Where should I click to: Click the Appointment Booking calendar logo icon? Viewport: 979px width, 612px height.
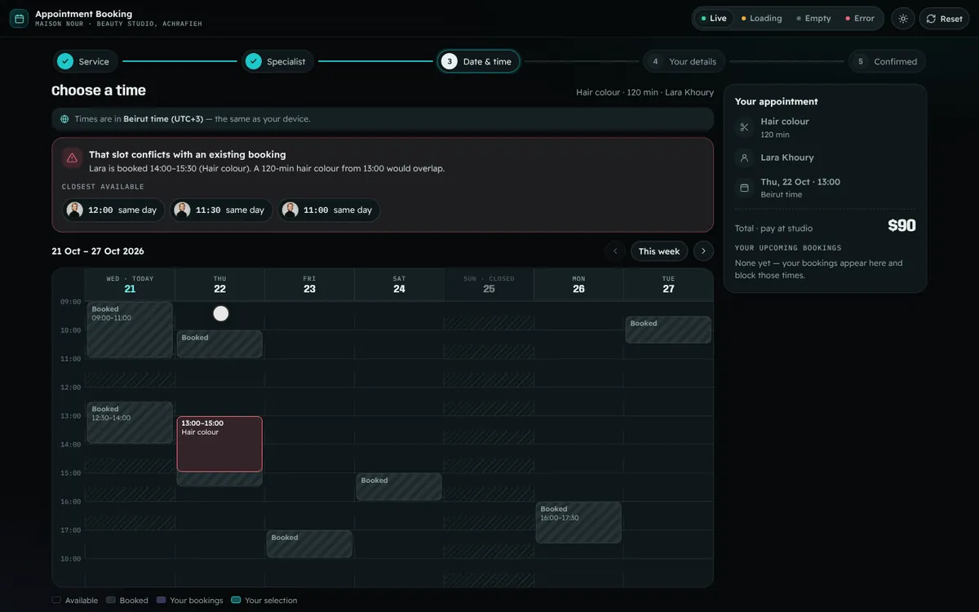[19, 18]
